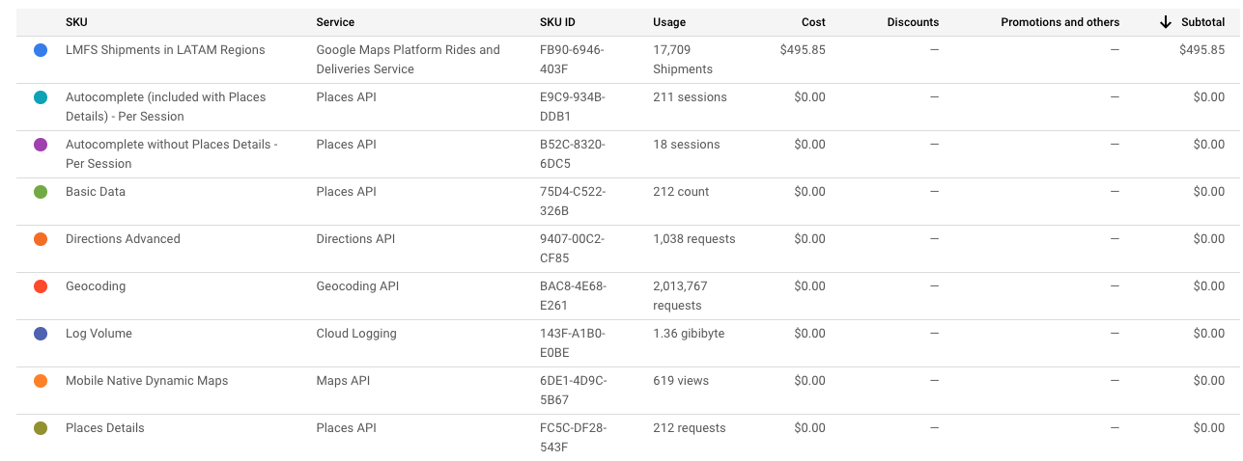The height and width of the screenshot is (461, 1243).
Task: Click the orange dot beside Directions Advanced
Action: [41, 239]
